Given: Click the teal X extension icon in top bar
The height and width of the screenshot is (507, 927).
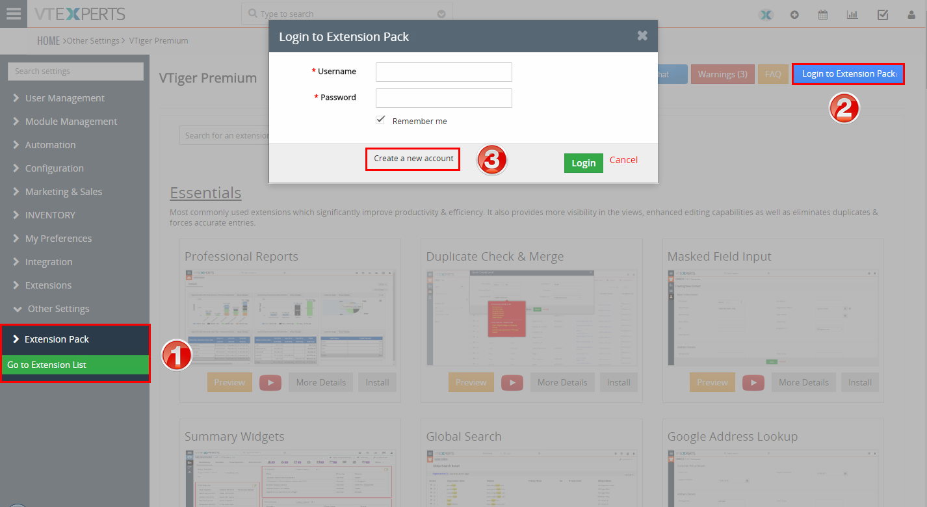Looking at the screenshot, I should (766, 14).
